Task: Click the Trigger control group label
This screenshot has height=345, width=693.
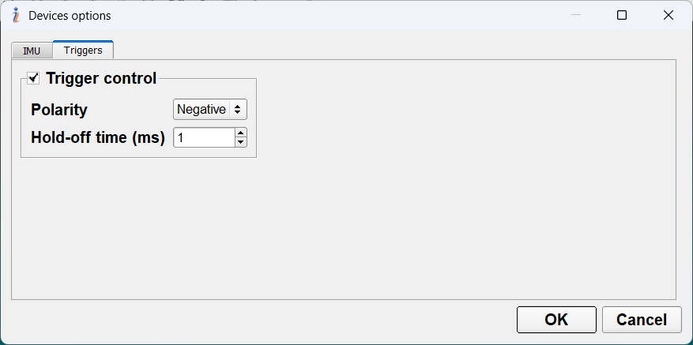Action: [101, 77]
